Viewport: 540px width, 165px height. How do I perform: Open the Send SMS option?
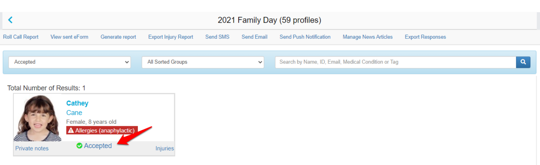click(x=217, y=37)
